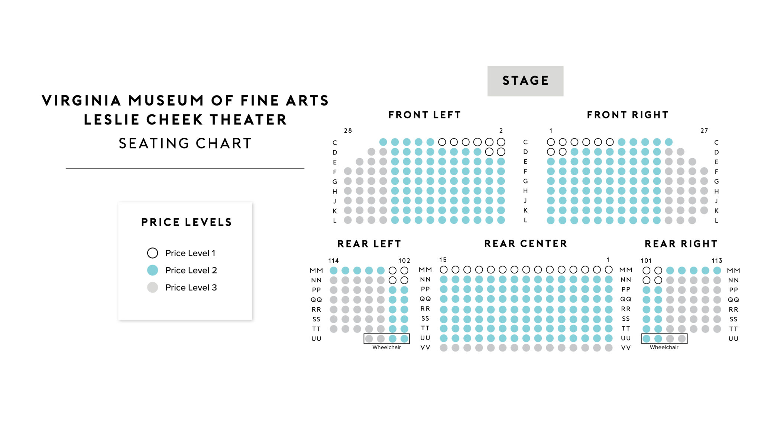Screen dimensions: 761x428
Task: Click the Rear Right Wheelchair label
Action: [664, 347]
